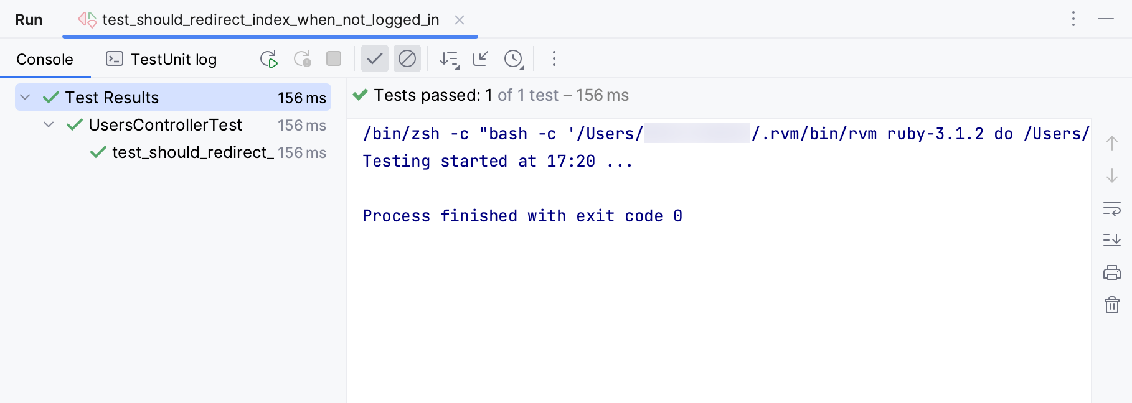
Task: Click the Rerun Failed Tests icon
Action: [x=302, y=58]
